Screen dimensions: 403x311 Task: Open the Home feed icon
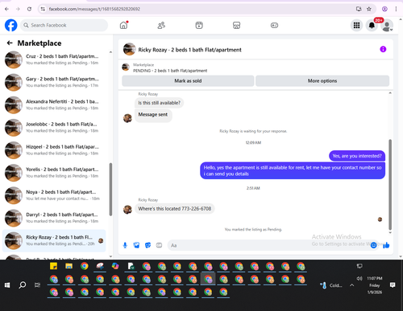(123, 25)
